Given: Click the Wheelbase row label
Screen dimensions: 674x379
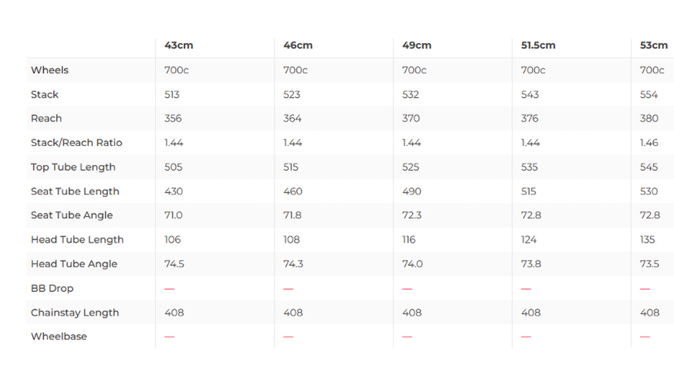Looking at the screenshot, I should (59, 336).
